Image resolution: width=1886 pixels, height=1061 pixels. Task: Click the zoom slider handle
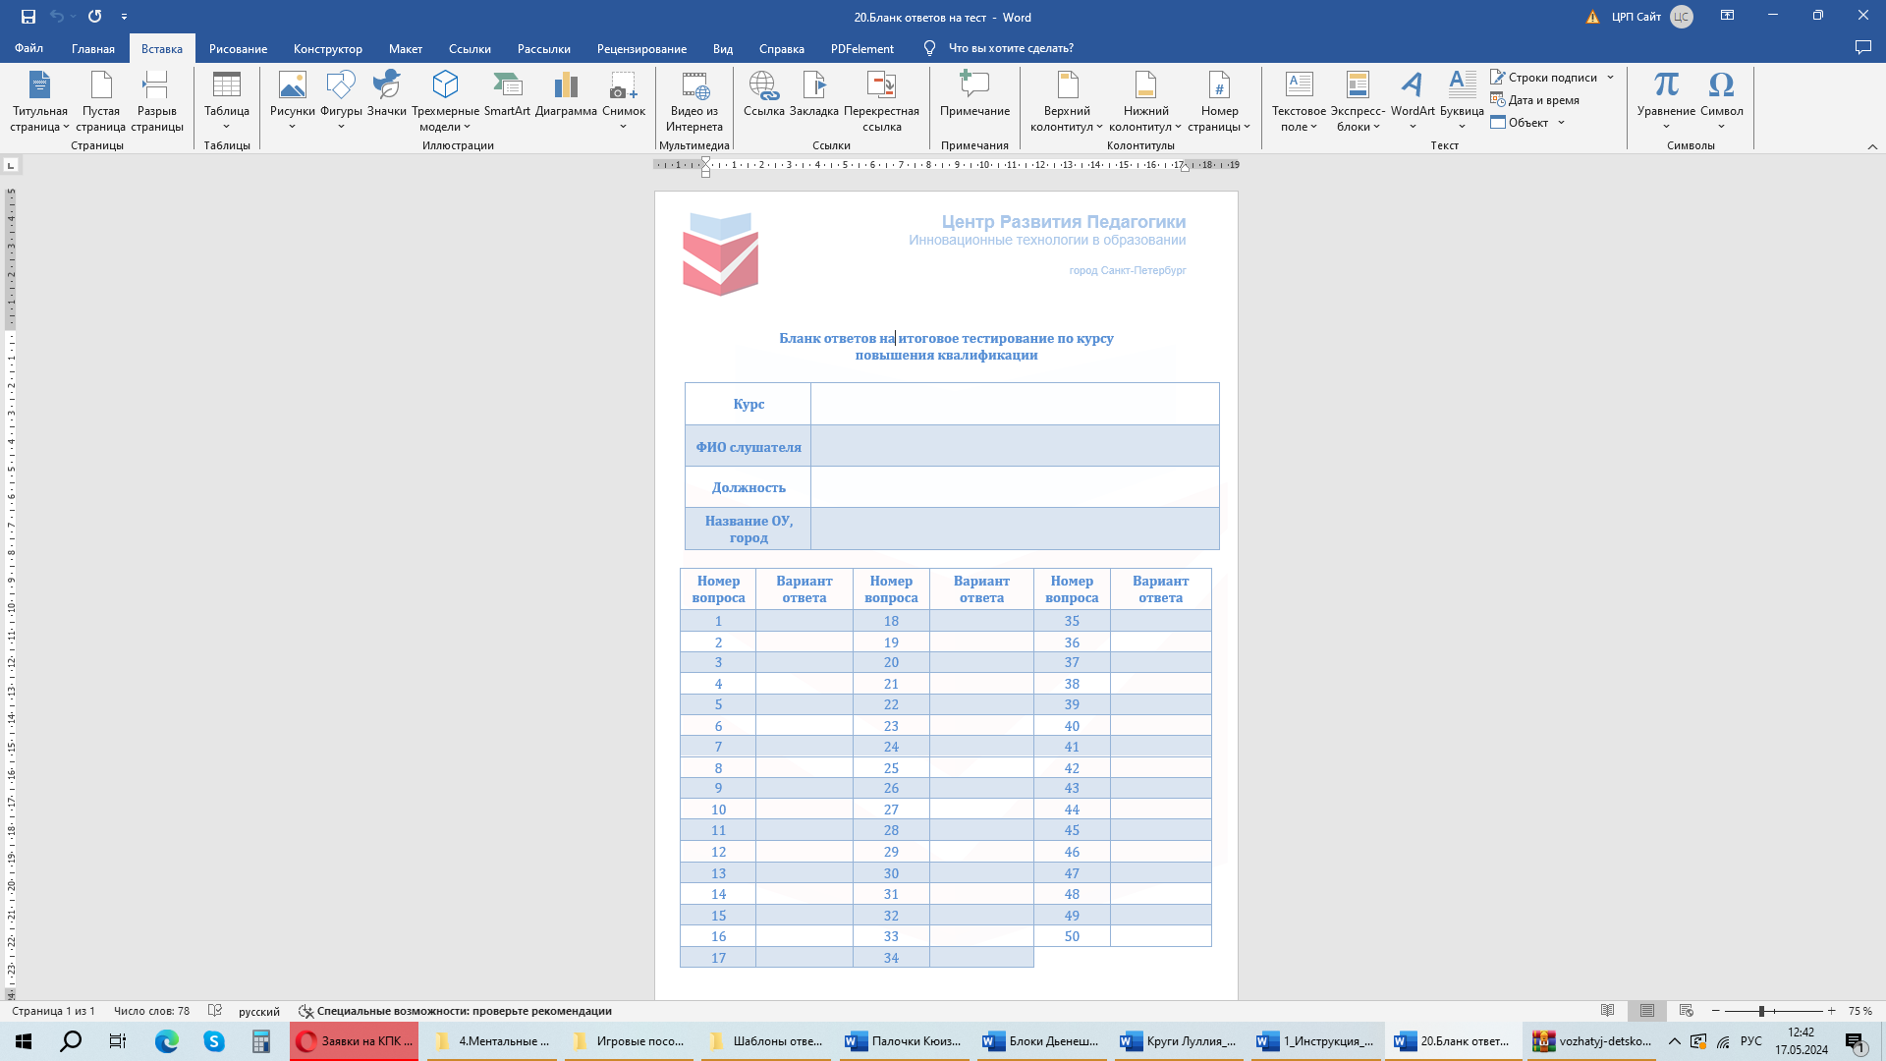[x=1761, y=1011]
